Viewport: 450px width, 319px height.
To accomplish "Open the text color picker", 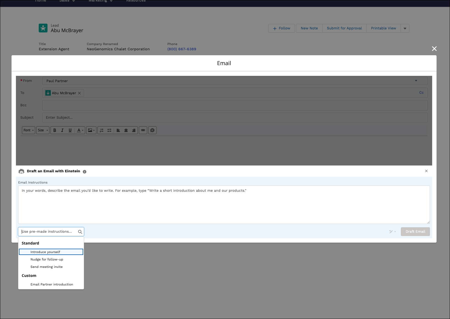I will 80,130.
